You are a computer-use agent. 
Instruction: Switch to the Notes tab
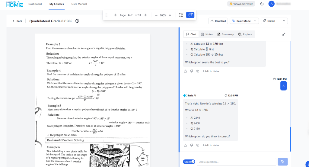(207, 34)
